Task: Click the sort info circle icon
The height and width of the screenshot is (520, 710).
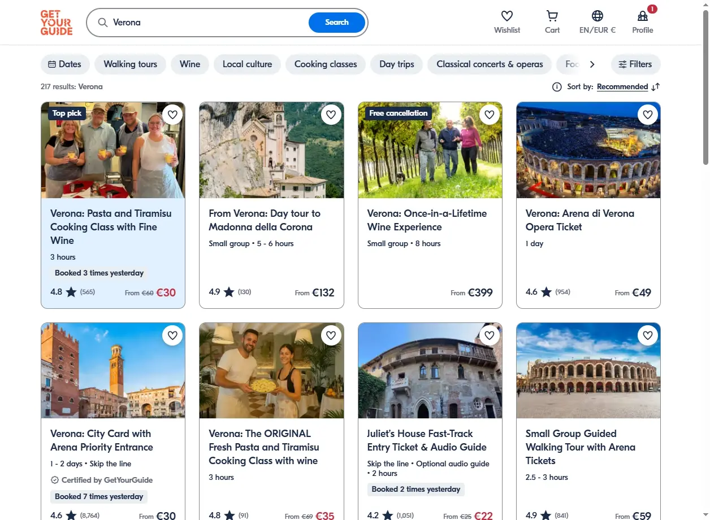Action: pyautogui.click(x=557, y=87)
